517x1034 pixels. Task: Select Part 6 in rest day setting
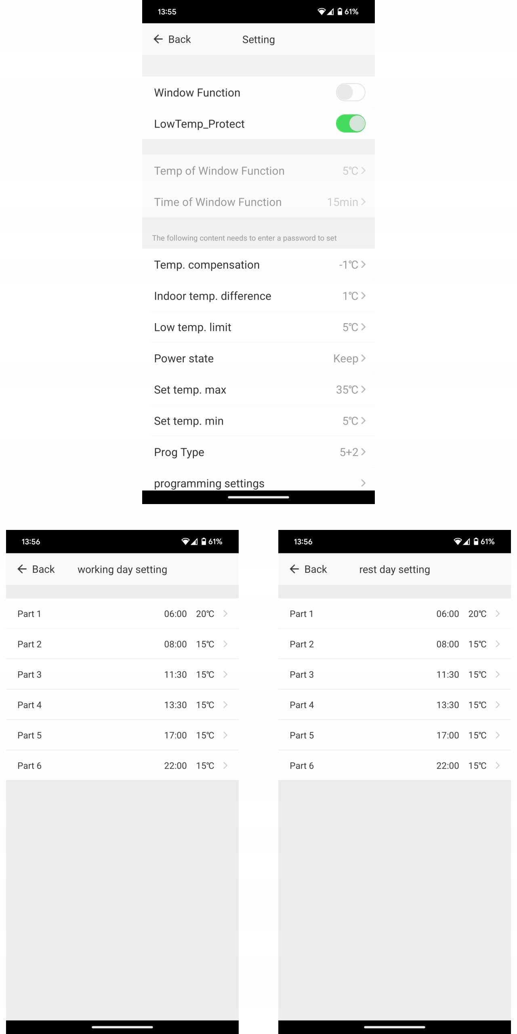coord(394,765)
